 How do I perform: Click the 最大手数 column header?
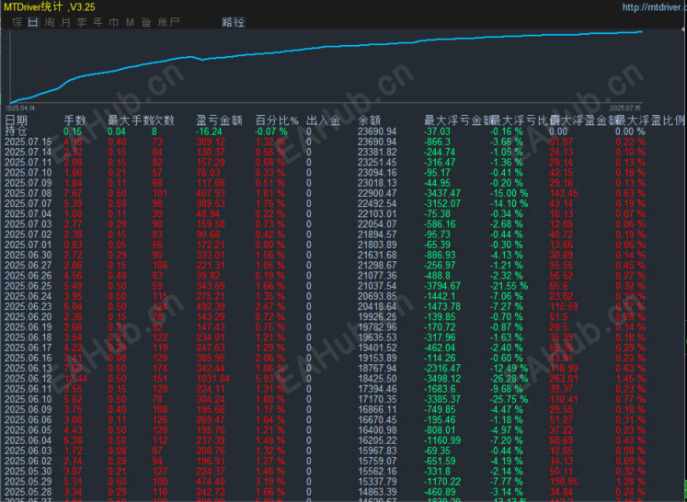[130, 120]
